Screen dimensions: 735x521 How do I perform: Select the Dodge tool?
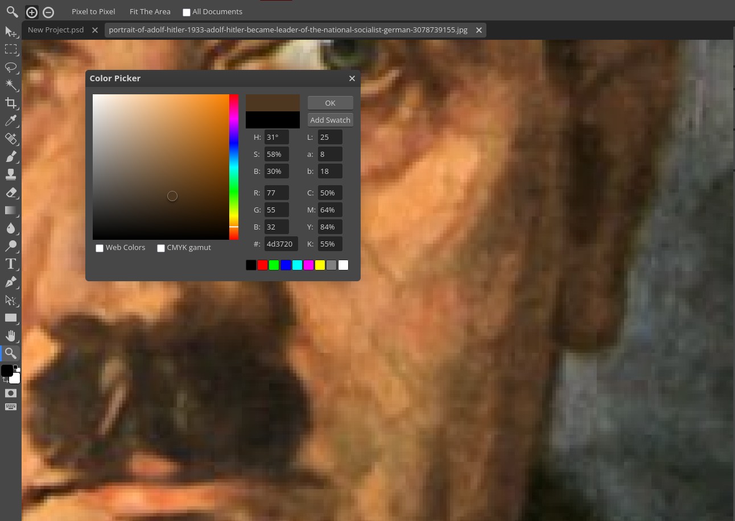[x=11, y=246]
